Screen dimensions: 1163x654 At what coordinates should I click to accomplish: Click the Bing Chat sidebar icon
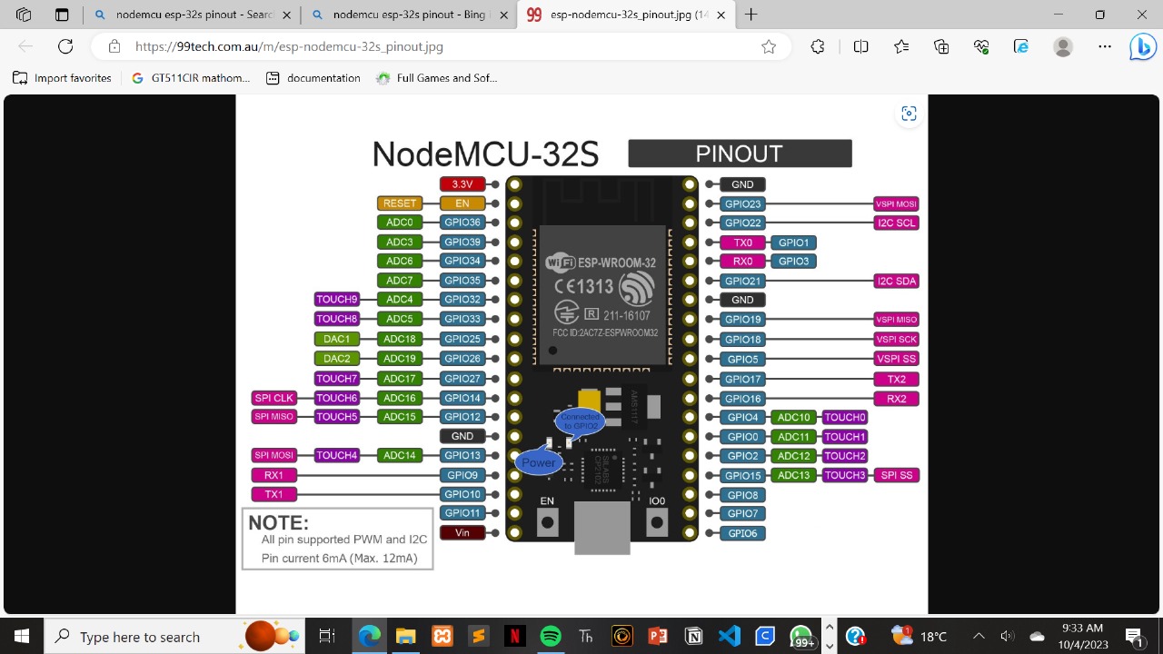[x=1141, y=47]
